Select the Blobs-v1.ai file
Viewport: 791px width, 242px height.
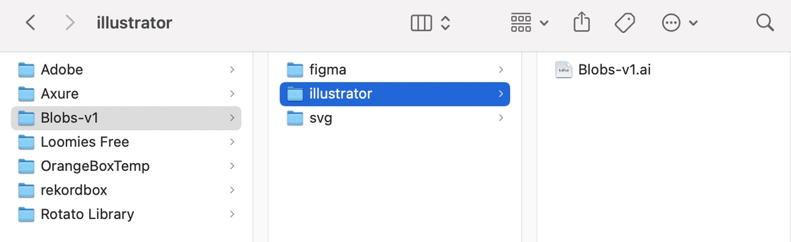click(604, 69)
